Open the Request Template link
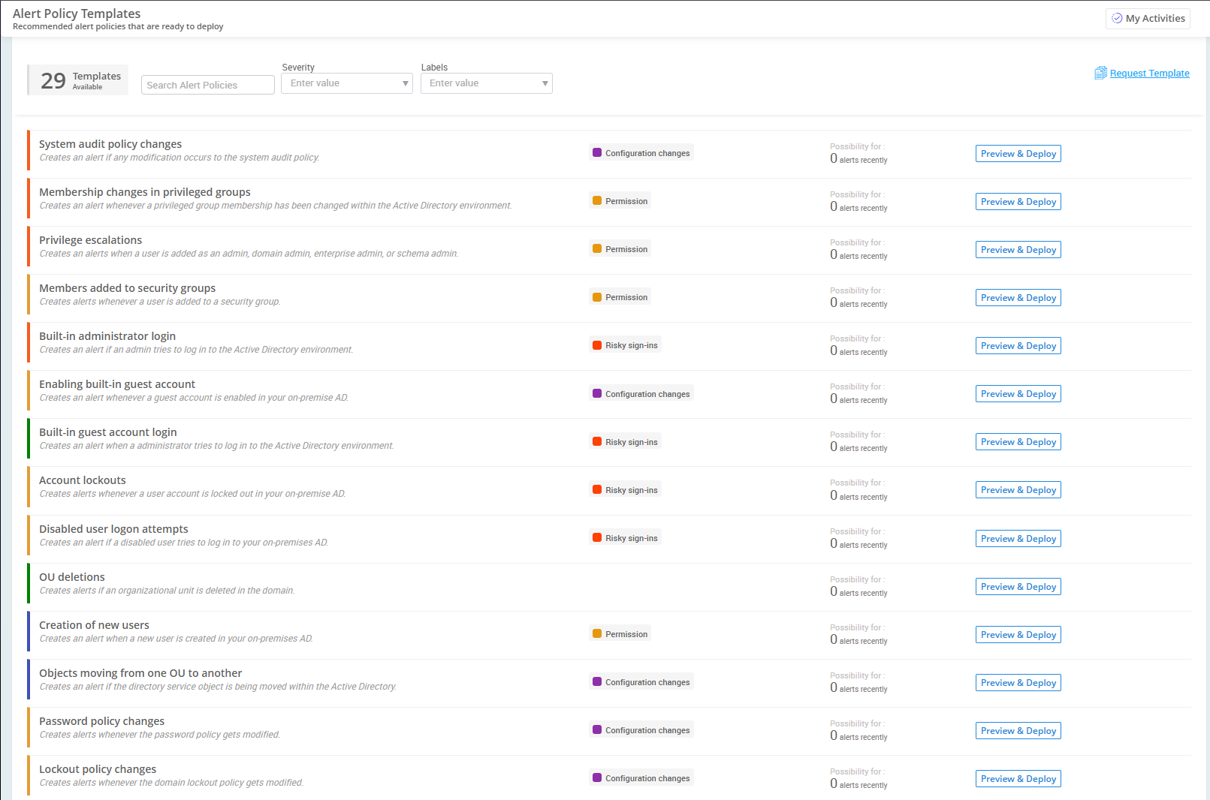 coord(1149,73)
